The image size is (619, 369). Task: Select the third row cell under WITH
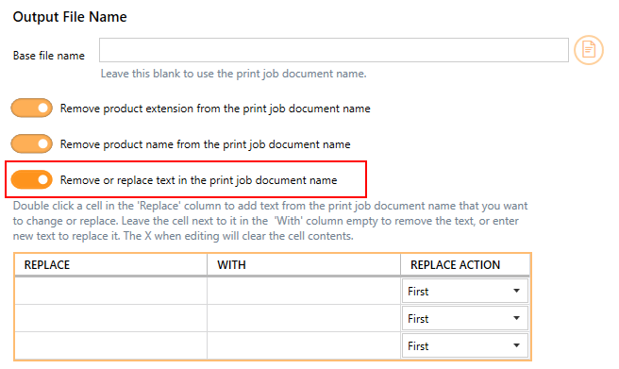coord(304,345)
